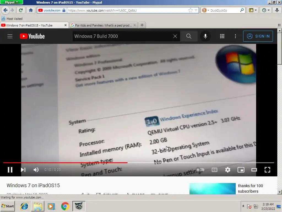The width and height of the screenshot is (282, 212).
Task: Open the Windows Start menu
Action: click(x=7, y=206)
